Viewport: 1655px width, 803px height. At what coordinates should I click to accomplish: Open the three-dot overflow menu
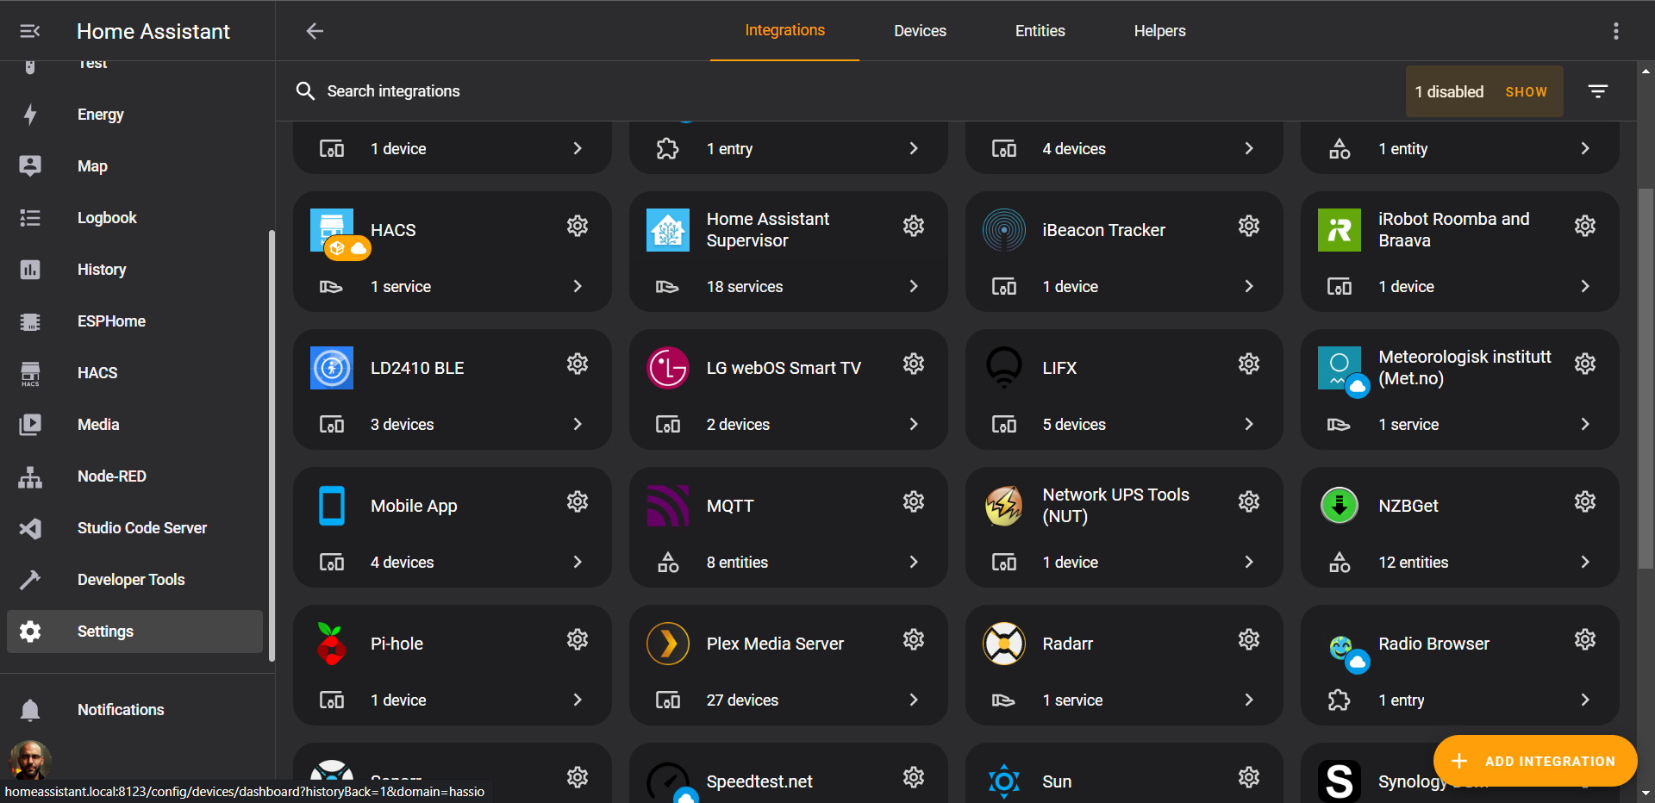[1615, 31]
